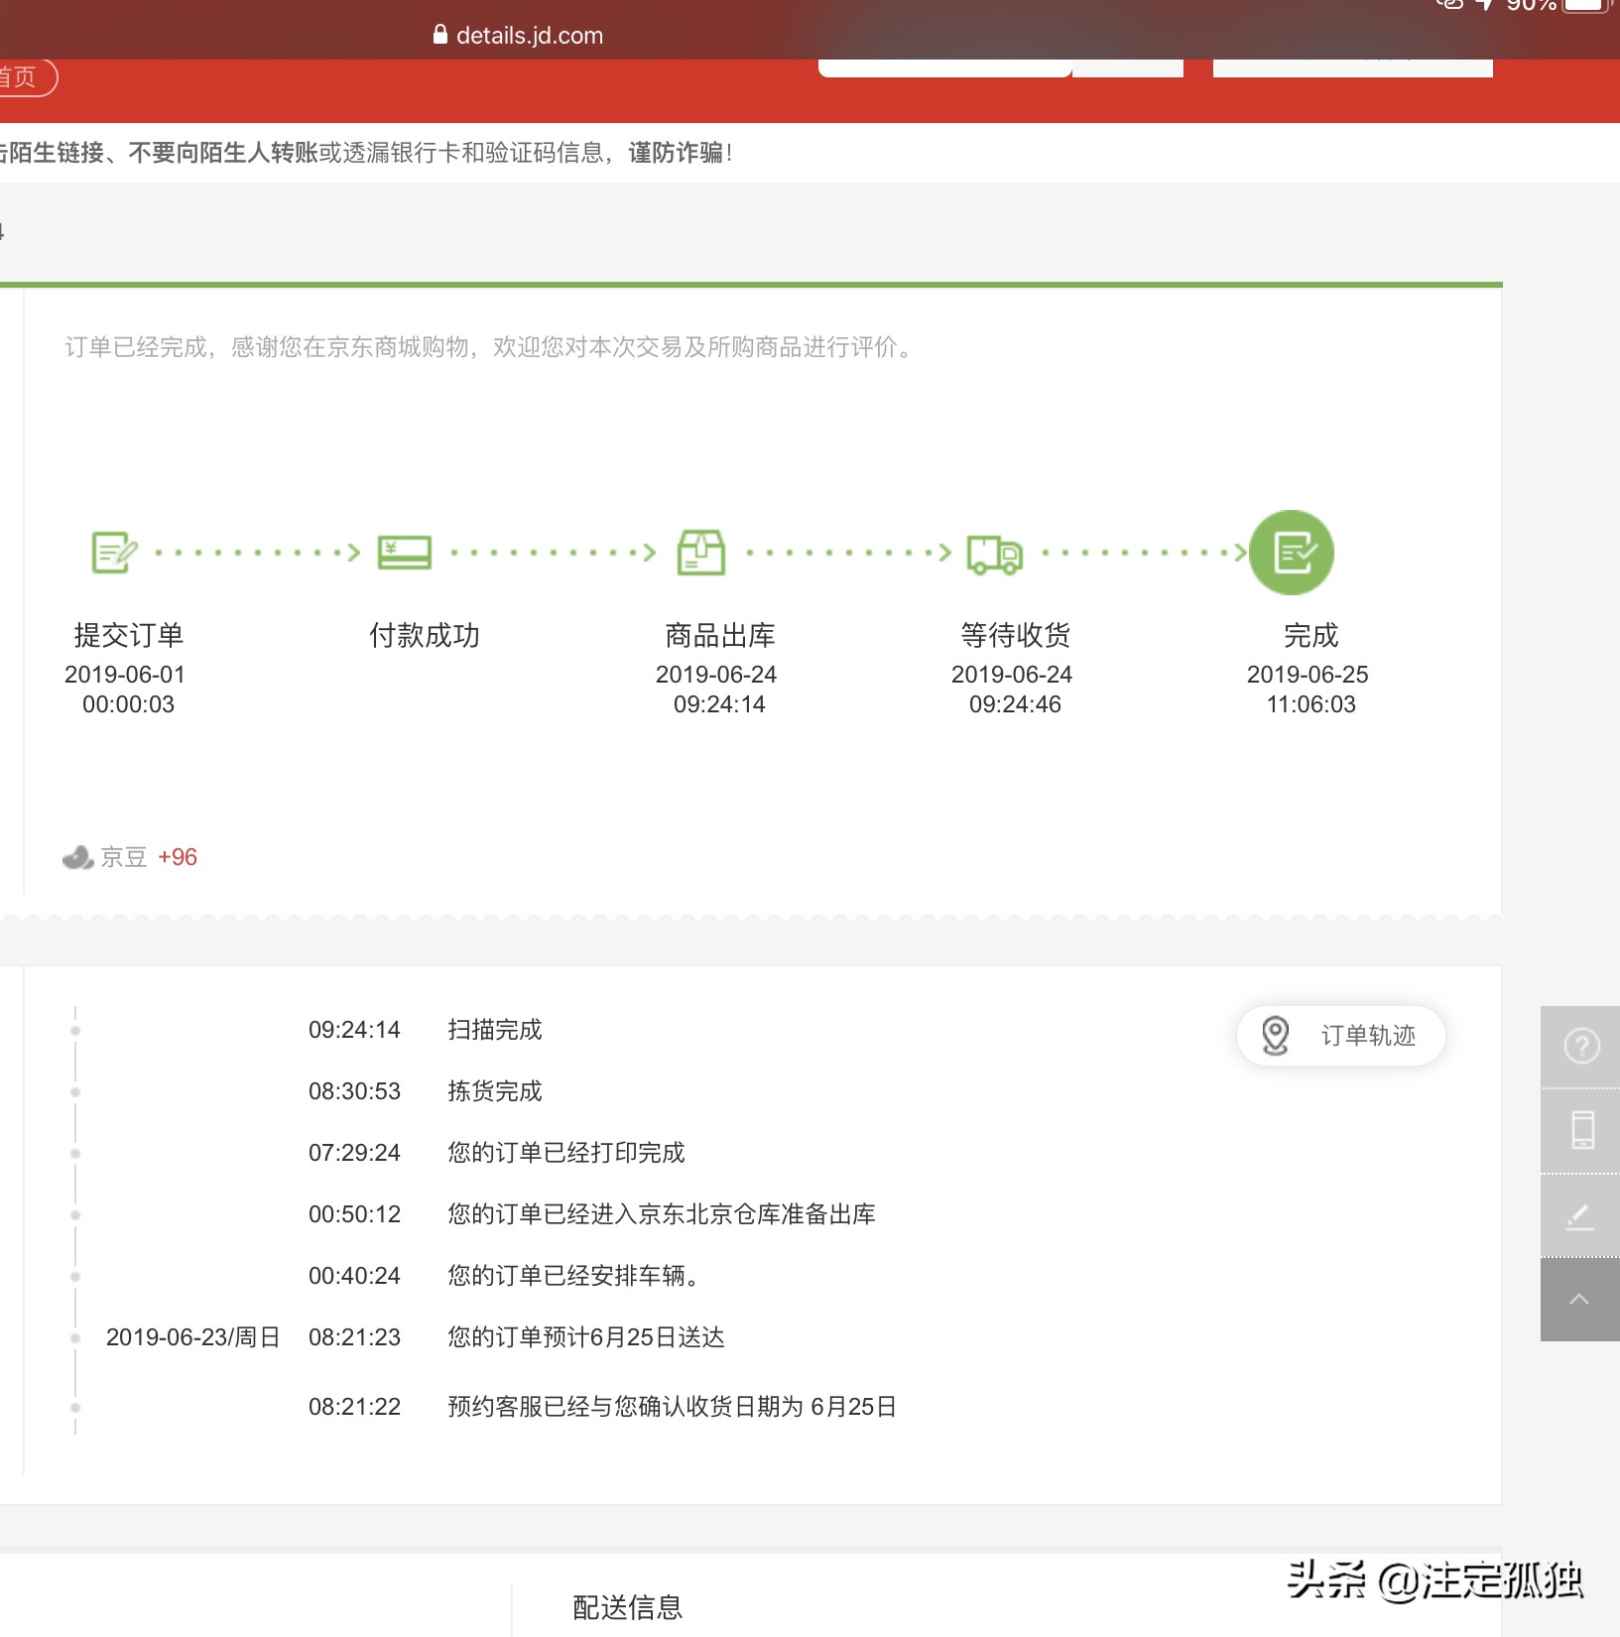Open the 订单轨迹 order tracking button
Viewport: 1620px width, 1637px height.
pyautogui.click(x=1341, y=1036)
